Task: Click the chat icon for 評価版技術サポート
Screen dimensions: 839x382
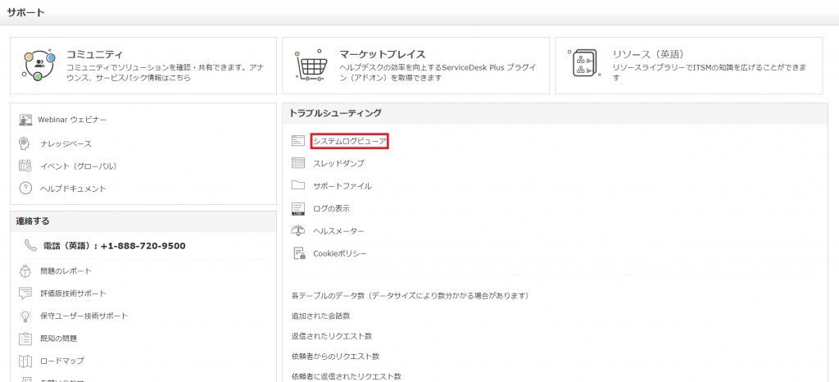Action: click(25, 293)
